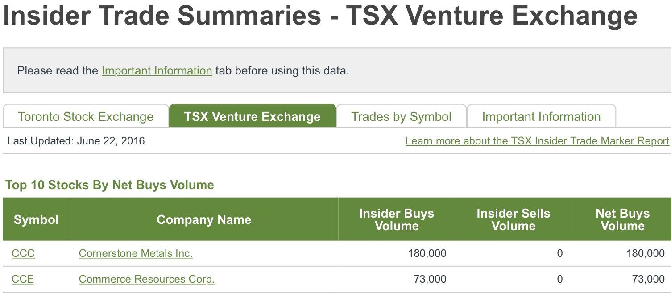671x297 pixels.
Task: Click the Important Information link in the notice
Action: click(x=157, y=70)
